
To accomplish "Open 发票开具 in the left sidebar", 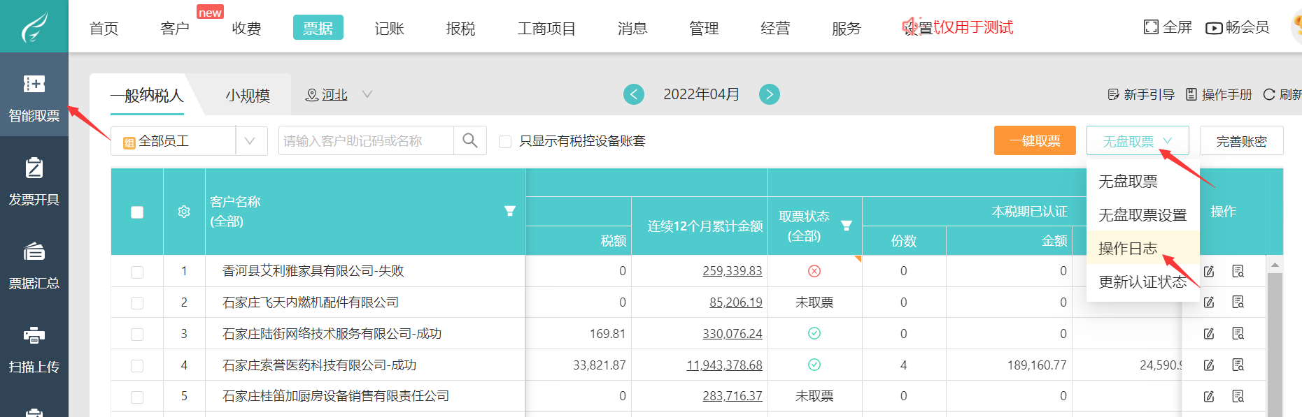I will coord(34,181).
